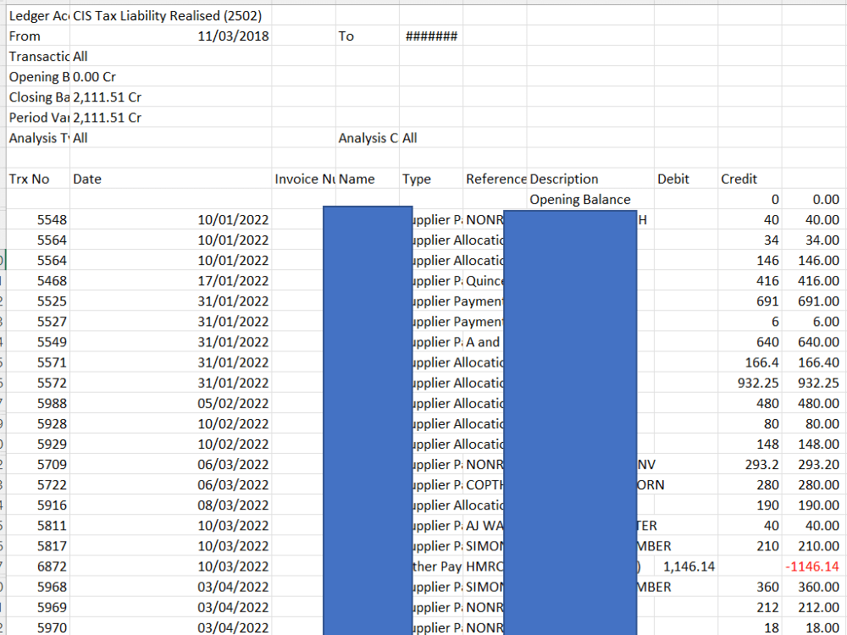The height and width of the screenshot is (635, 847).
Task: Click the AJ WA reference cell
Action: coord(487,525)
